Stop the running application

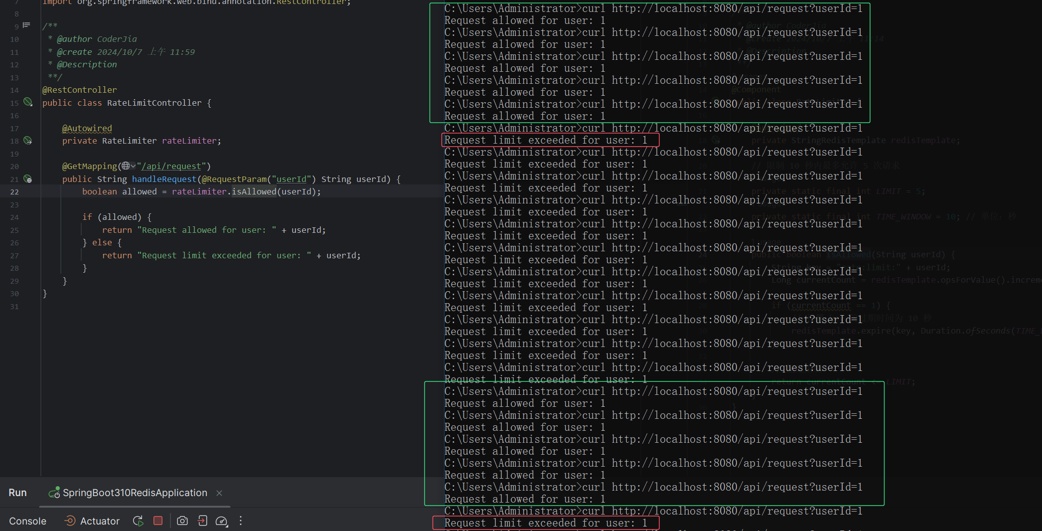click(158, 521)
